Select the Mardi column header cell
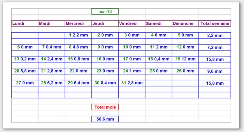This screenshot has height=132, width=244. click(51, 23)
